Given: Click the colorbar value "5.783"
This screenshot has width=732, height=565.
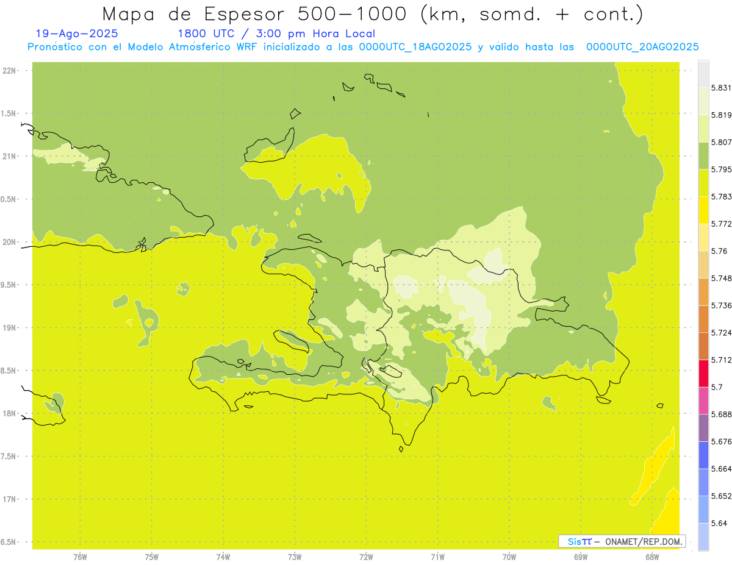Looking at the screenshot, I should [721, 197].
